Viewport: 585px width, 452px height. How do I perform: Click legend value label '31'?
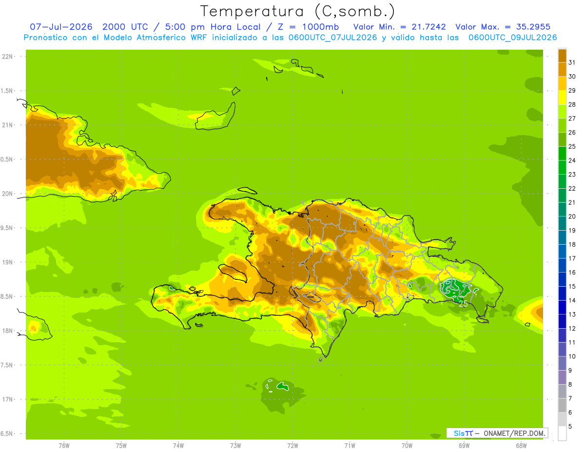[572, 62]
